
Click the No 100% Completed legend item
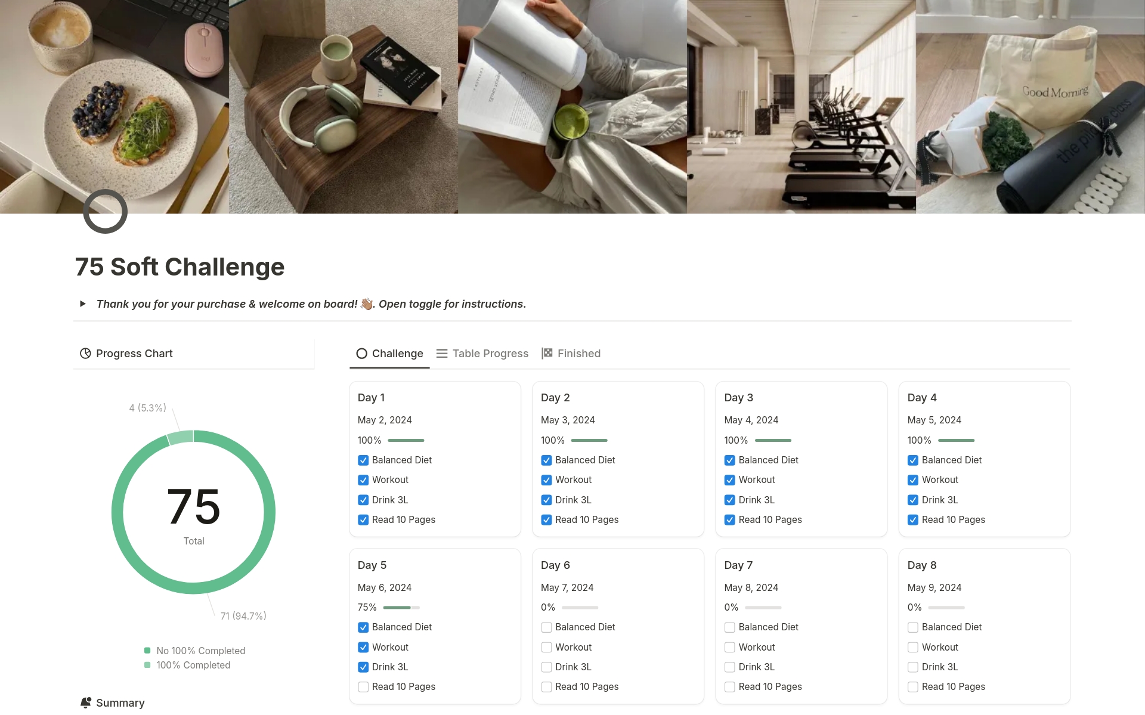click(x=200, y=651)
